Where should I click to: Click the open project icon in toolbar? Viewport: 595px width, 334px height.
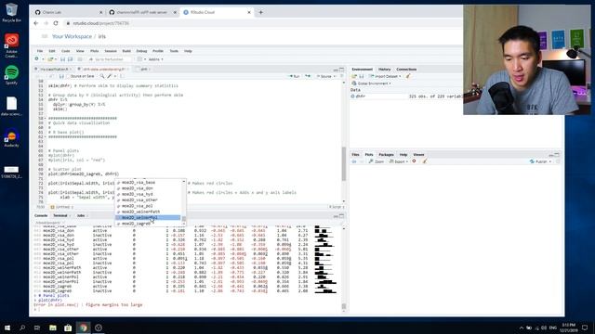[x=50, y=59]
